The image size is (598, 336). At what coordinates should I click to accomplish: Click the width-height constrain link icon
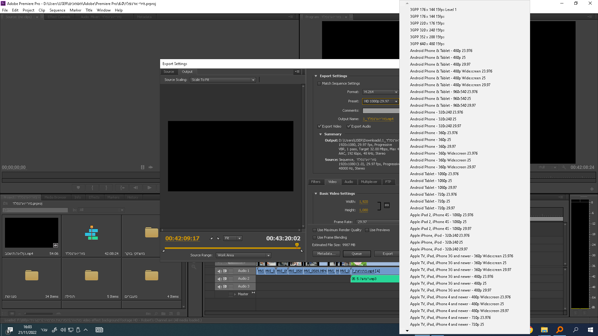coord(387,205)
